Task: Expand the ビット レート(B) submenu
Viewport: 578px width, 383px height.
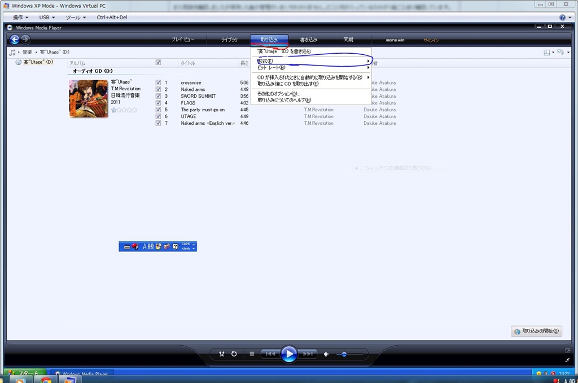Action: coord(311,68)
